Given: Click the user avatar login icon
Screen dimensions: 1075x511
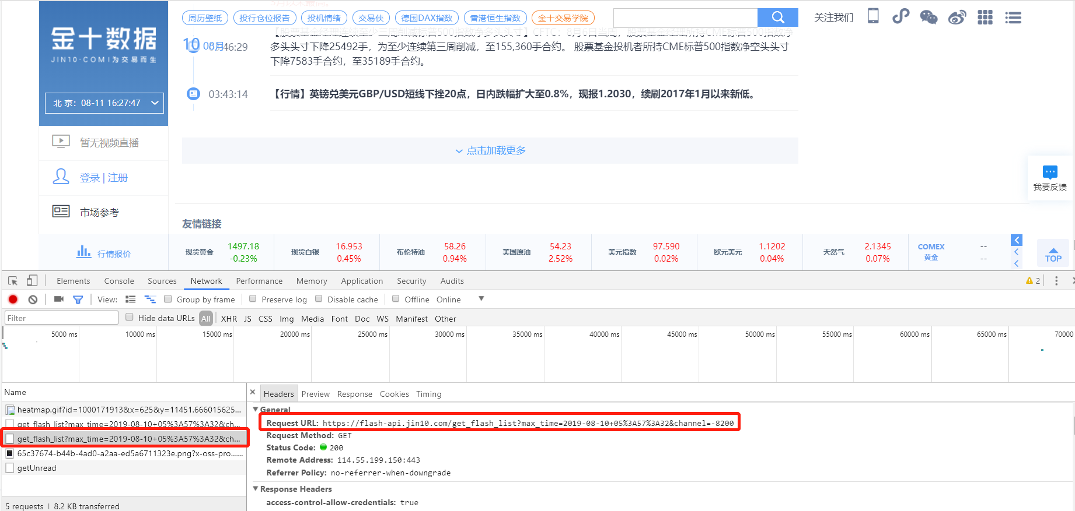Looking at the screenshot, I should (61, 177).
